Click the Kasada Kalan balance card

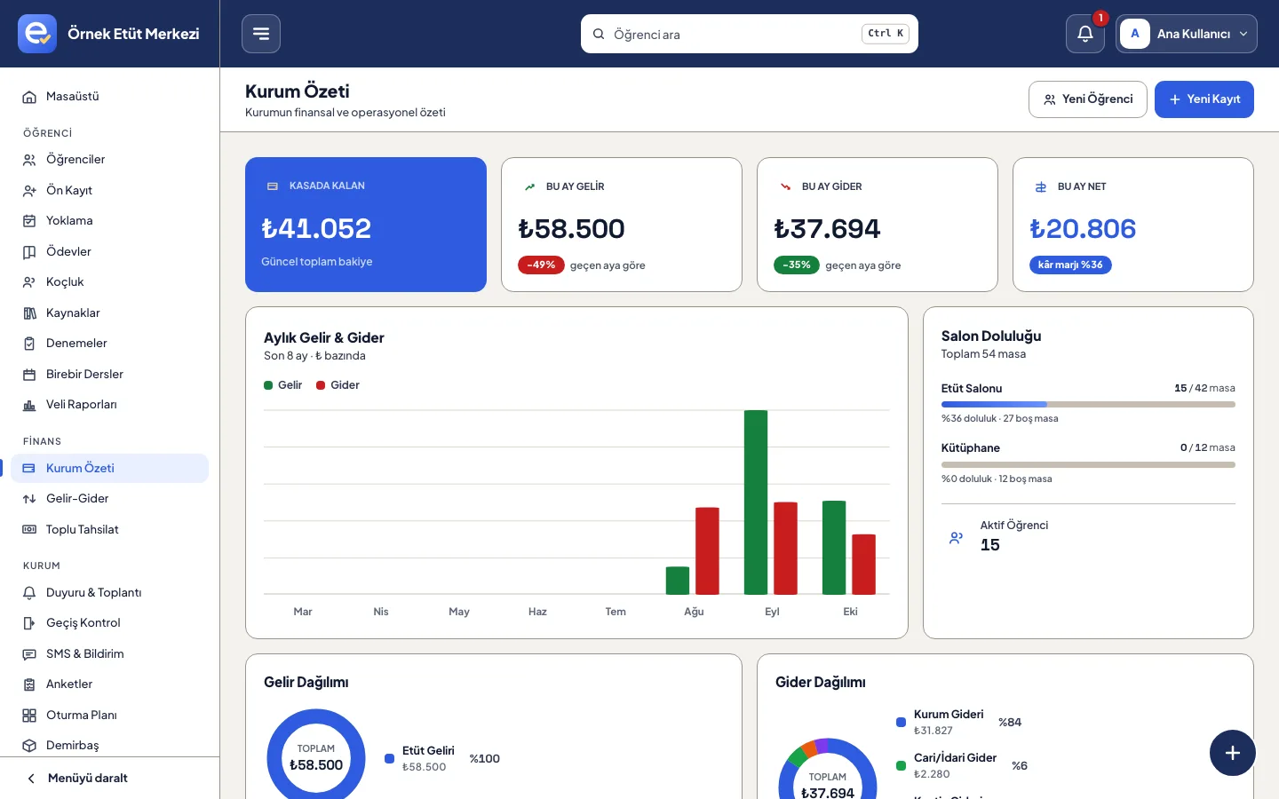(366, 225)
